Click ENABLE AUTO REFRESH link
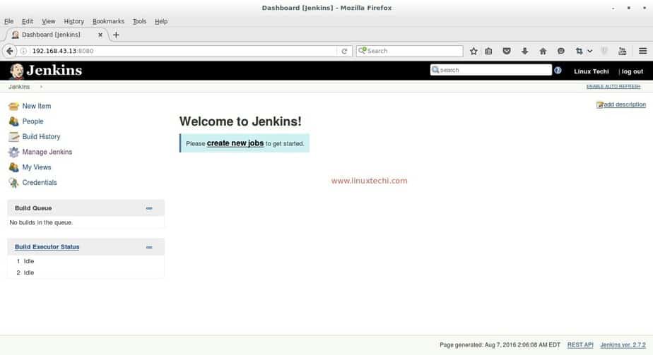 pos(613,87)
